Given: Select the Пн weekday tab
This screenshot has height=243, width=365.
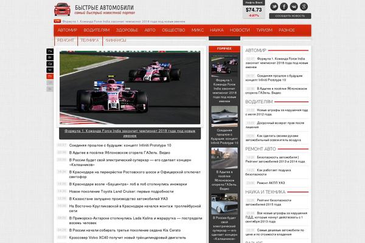Looking at the screenshot, I should pyautogui.click(x=50, y=51).
